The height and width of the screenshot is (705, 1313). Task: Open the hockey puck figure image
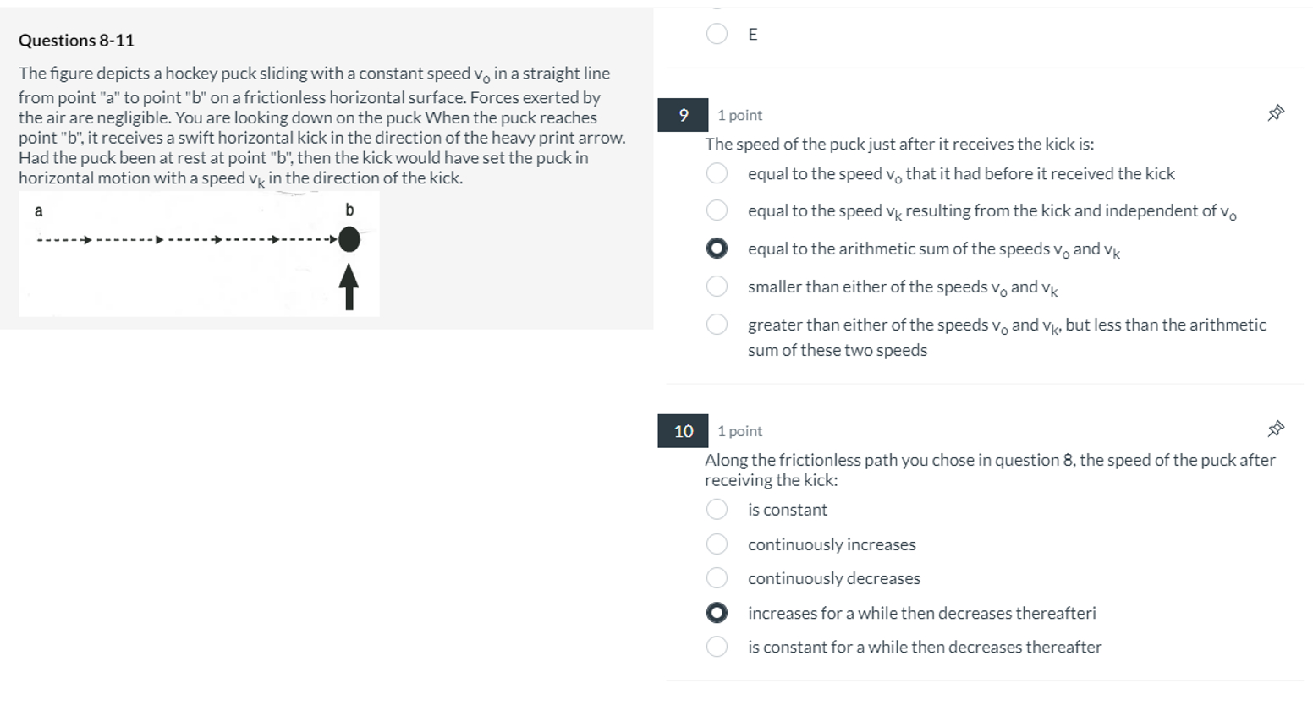[x=200, y=252]
